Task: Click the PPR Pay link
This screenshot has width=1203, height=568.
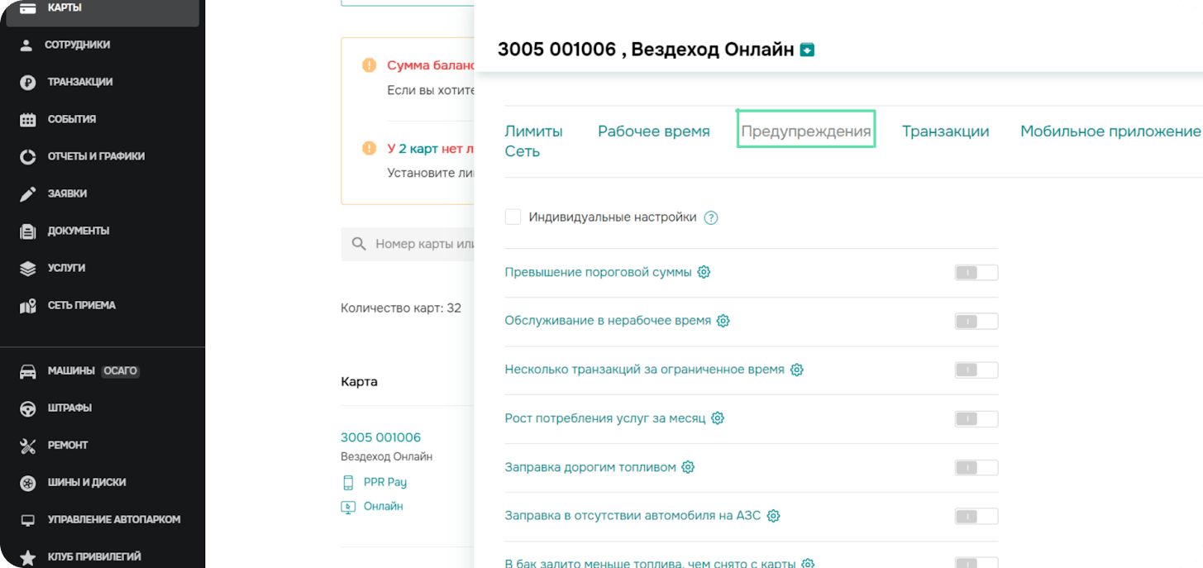Action: click(x=384, y=482)
